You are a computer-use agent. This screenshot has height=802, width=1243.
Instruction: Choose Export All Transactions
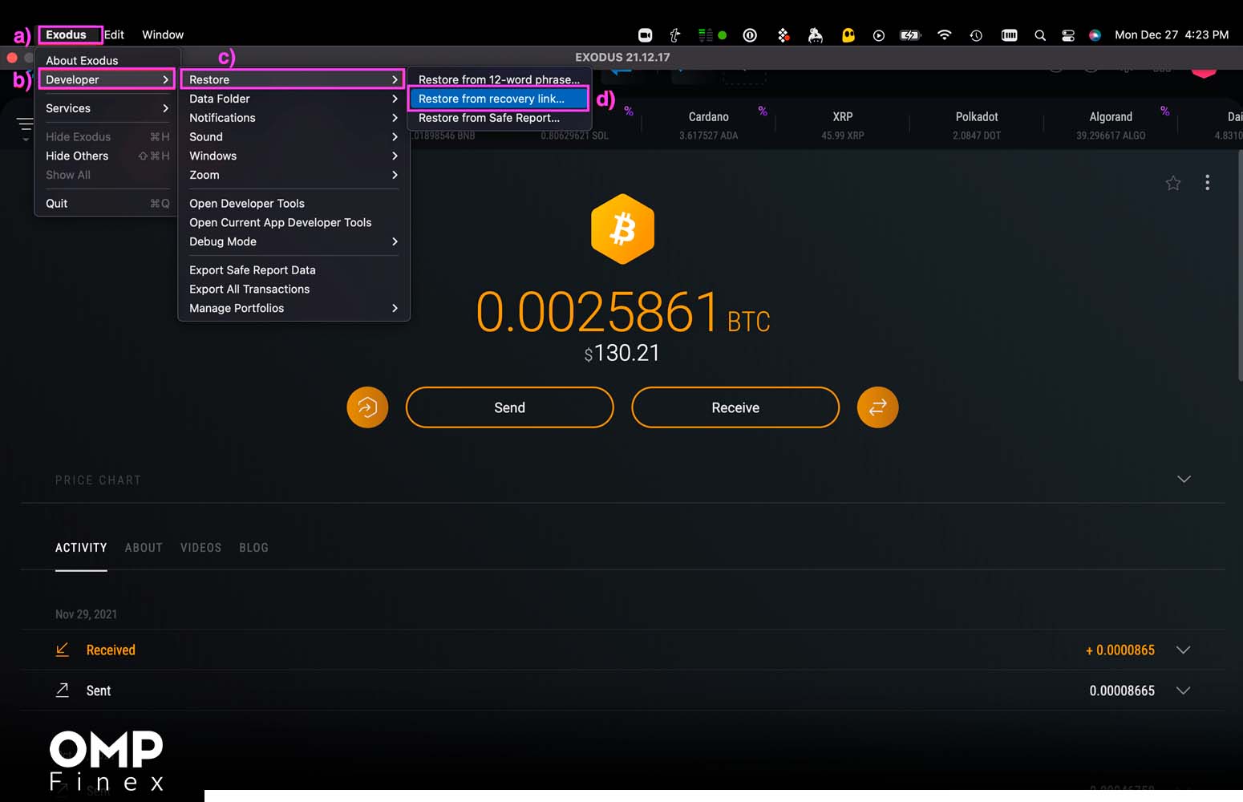[x=293, y=289]
